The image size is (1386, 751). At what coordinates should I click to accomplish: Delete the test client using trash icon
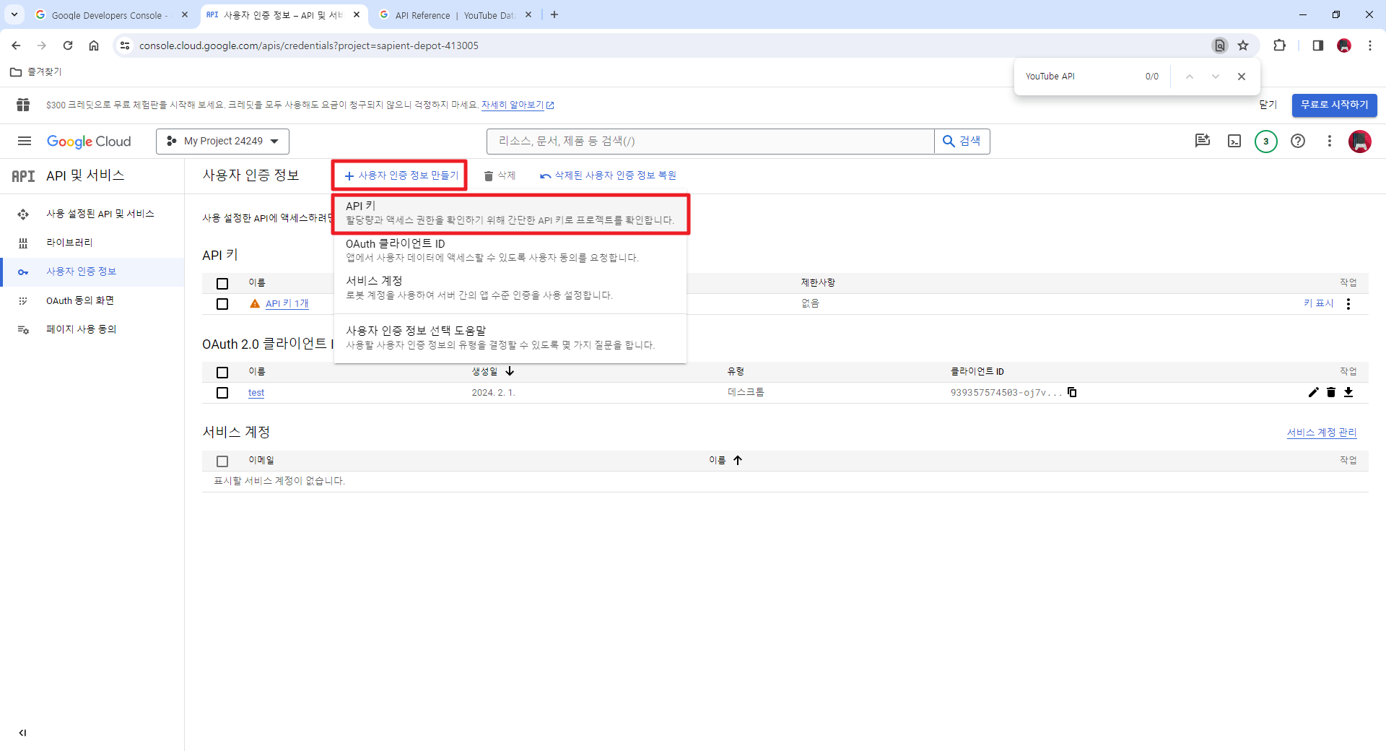pos(1331,392)
